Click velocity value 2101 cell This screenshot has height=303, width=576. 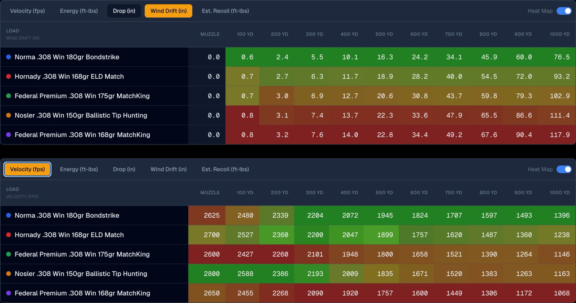coord(312,254)
